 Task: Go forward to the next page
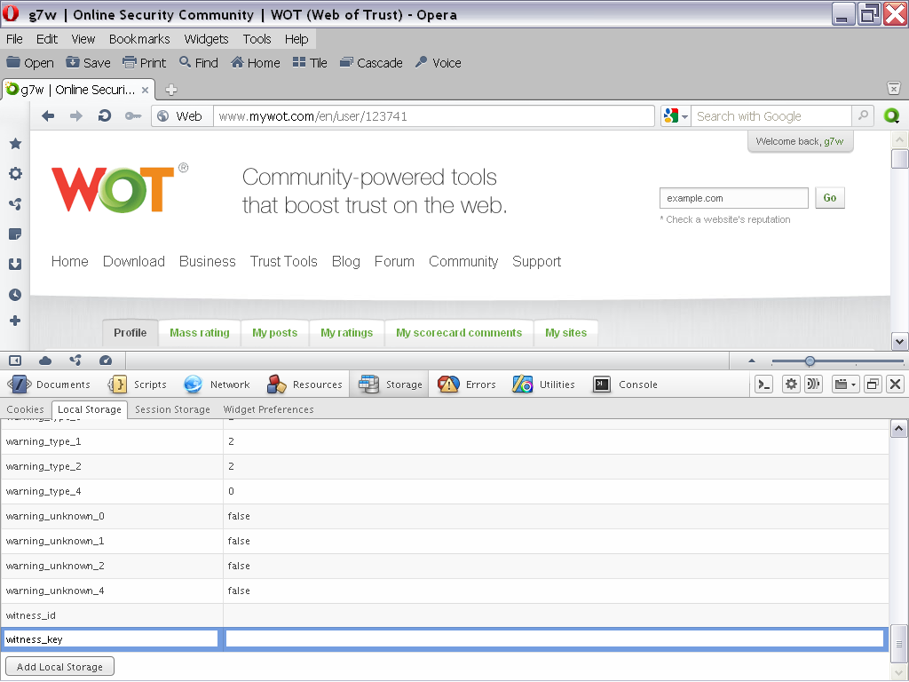(76, 116)
